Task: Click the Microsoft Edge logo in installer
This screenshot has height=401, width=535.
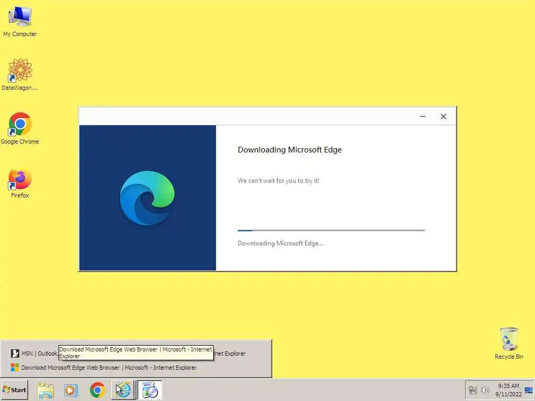Action: pyautogui.click(x=147, y=198)
